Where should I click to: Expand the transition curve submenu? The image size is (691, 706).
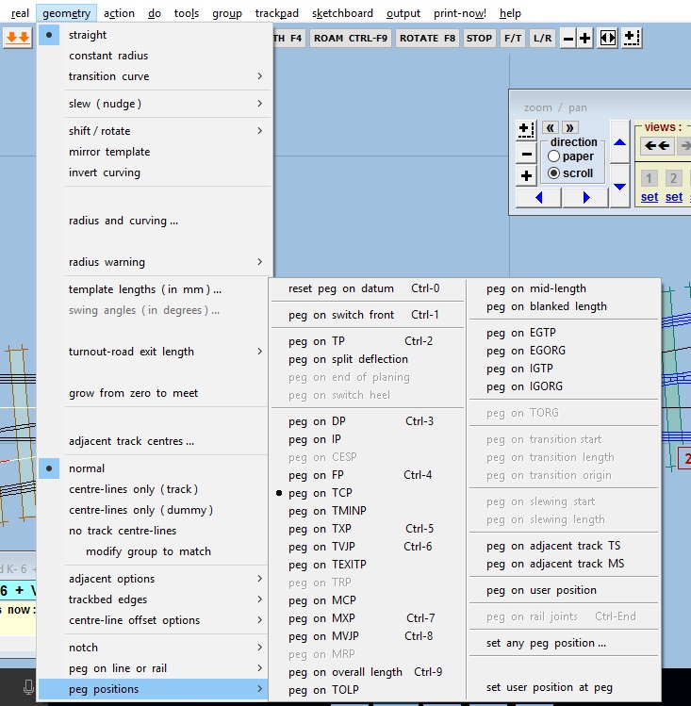point(156,76)
